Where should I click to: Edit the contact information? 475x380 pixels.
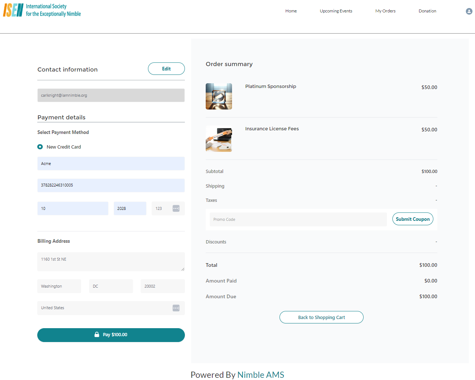coord(166,69)
